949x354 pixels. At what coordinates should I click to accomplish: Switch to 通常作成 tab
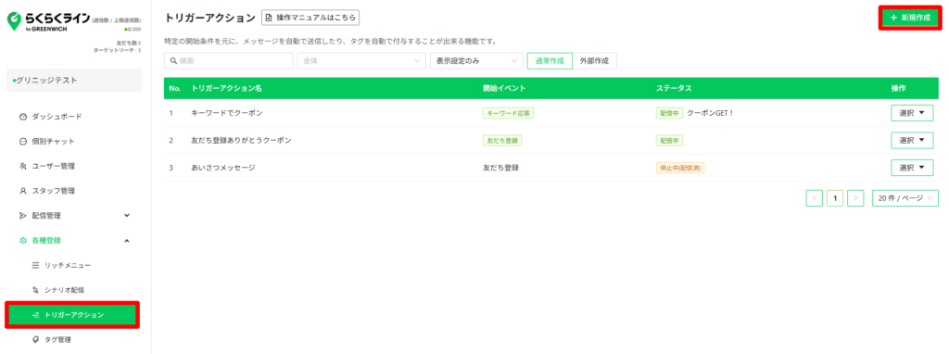[x=550, y=61]
